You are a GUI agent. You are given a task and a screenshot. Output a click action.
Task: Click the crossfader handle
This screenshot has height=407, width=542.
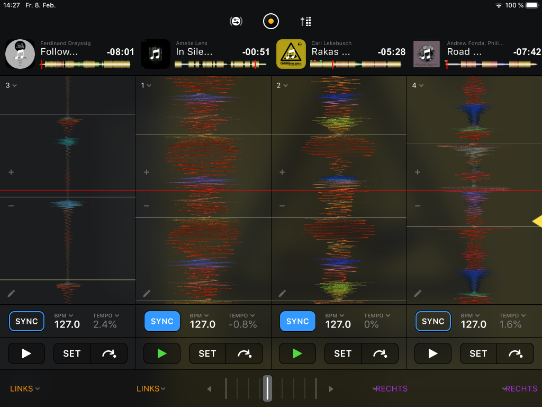268,388
